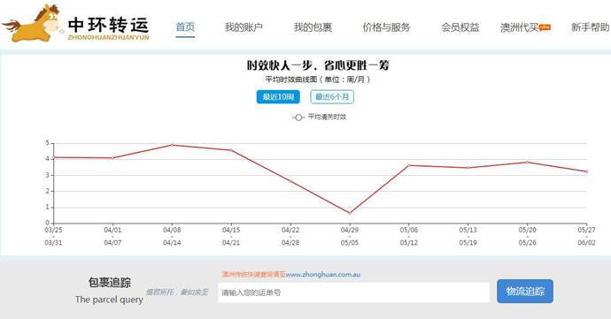
Task: Click the 05/13 axis label
Action: coord(468,230)
